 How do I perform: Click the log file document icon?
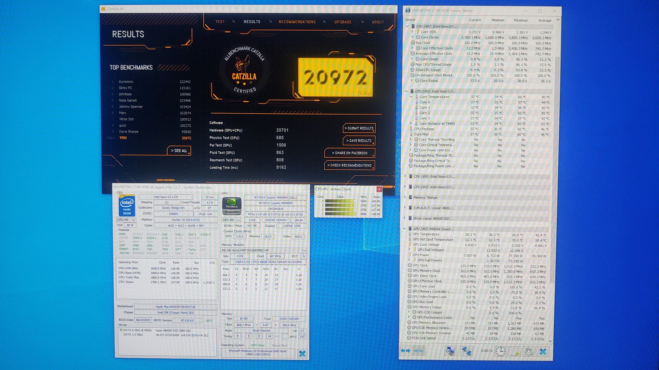pyautogui.click(x=515, y=351)
